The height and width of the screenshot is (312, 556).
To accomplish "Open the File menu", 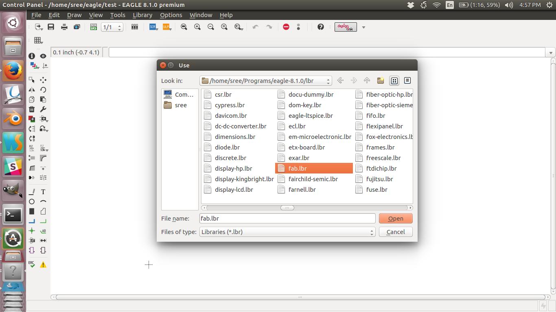I will click(36, 15).
